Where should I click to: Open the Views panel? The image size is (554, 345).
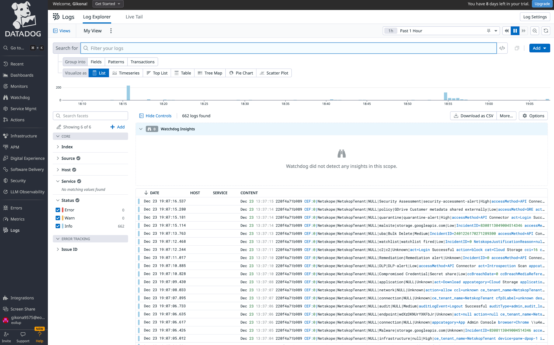[62, 31]
